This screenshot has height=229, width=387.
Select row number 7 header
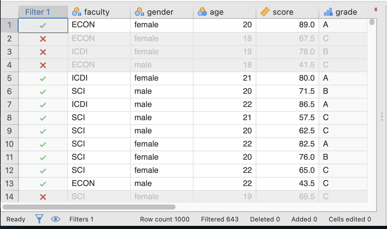[9, 104]
